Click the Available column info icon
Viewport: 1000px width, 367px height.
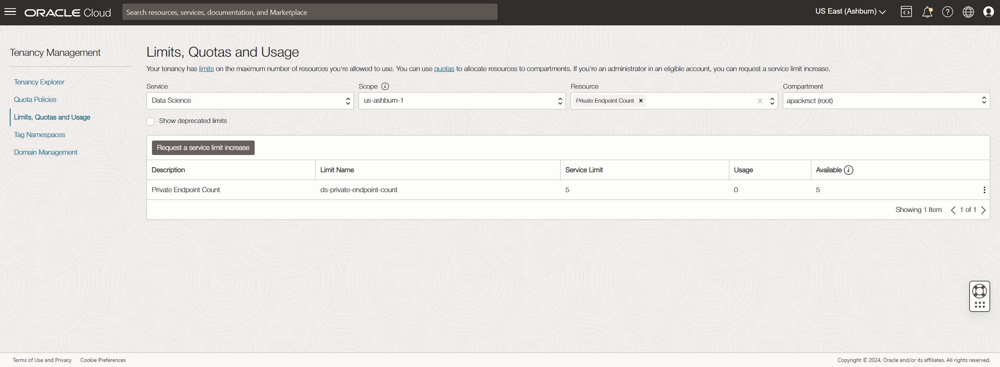[848, 170]
